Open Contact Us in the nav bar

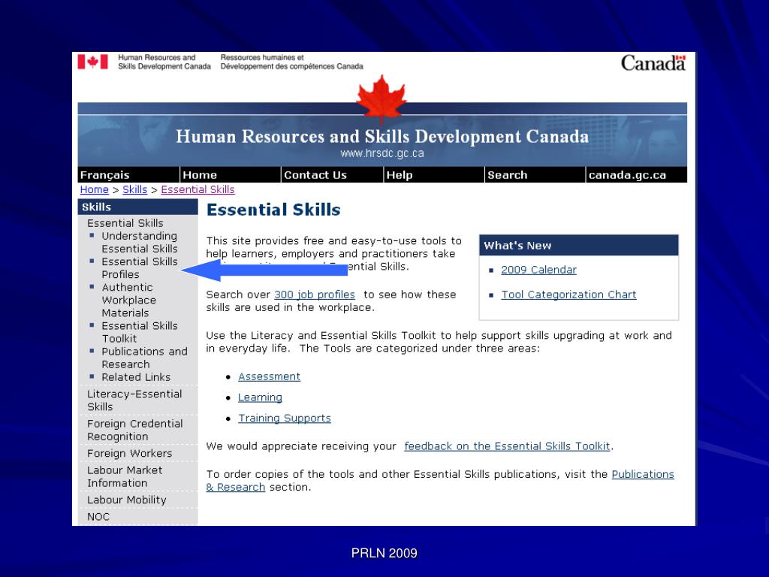pos(332,174)
